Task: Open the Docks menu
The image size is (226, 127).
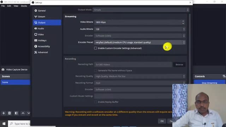Action: (x=24, y=6)
